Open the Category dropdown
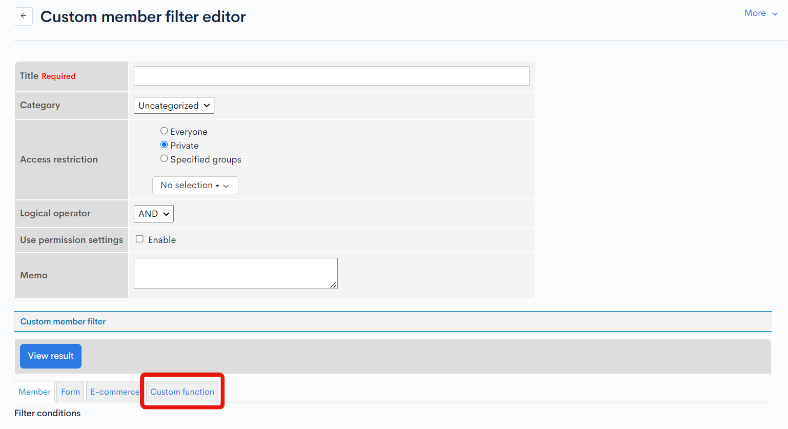Viewport: 788px width, 429px height. 173,105
